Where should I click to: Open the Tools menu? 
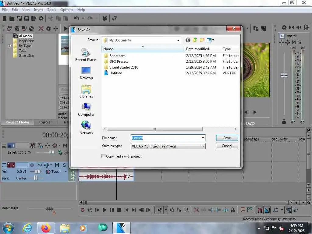point(51,9)
